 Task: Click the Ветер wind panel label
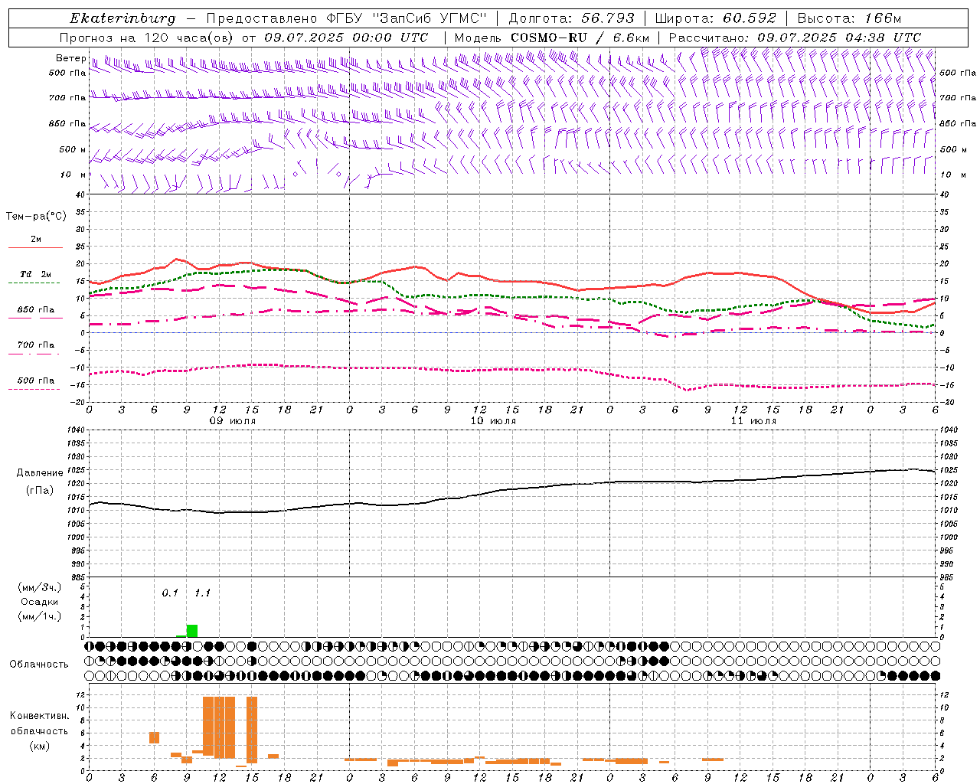click(71, 58)
